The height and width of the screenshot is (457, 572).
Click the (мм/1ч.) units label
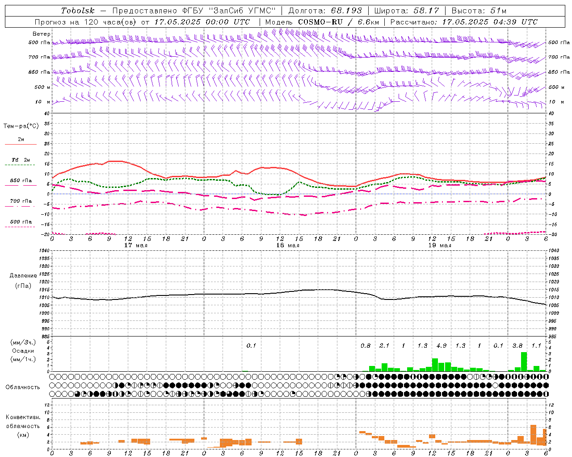pos(23,359)
